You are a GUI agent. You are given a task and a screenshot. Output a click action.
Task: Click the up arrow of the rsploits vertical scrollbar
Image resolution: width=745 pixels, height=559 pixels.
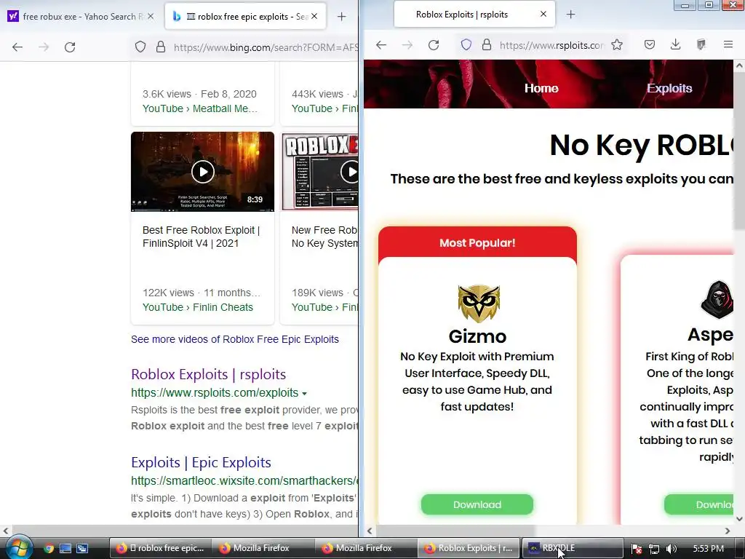tap(739, 66)
